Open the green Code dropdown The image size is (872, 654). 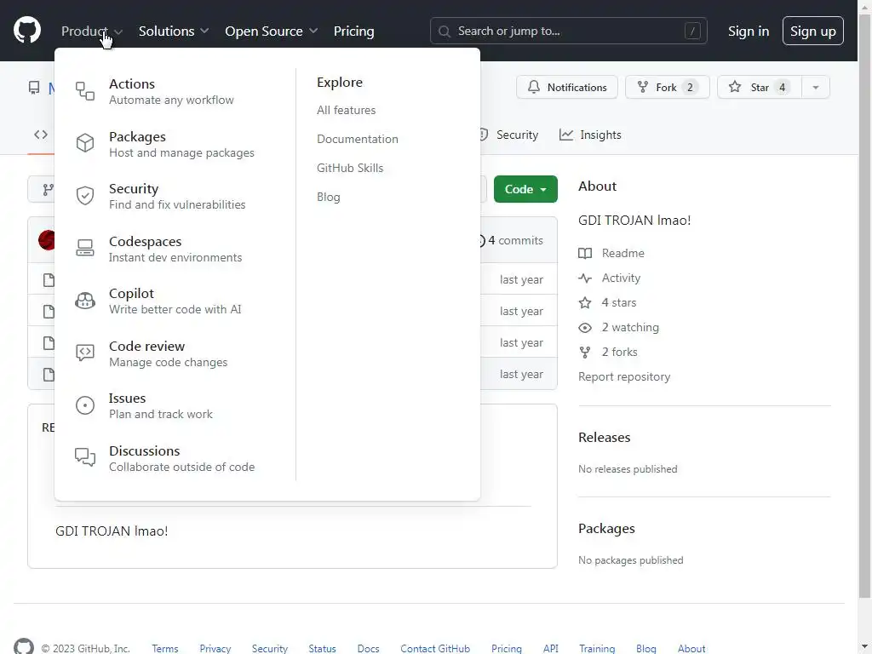[x=525, y=189]
